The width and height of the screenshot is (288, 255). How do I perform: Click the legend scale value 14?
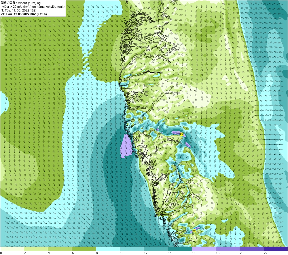[170, 253]
